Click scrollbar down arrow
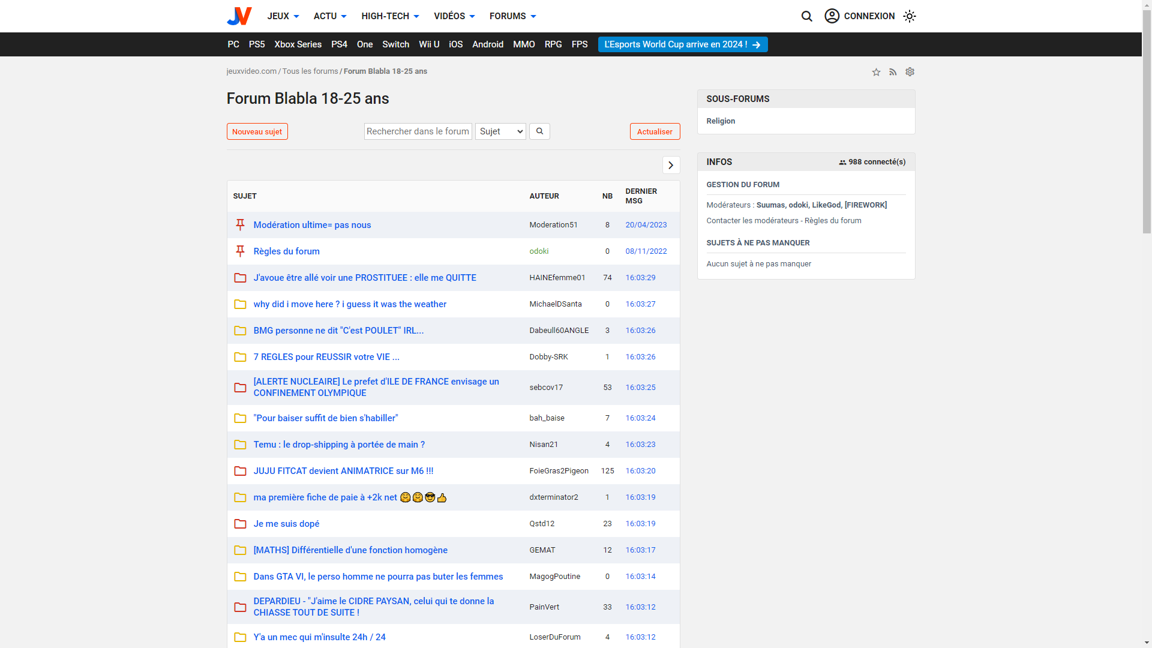Viewport: 1152px width, 648px height. (x=1147, y=643)
